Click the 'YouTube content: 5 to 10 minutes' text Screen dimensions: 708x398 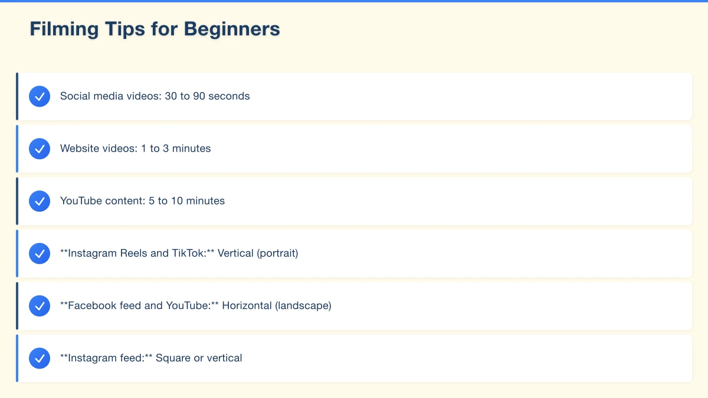142,201
